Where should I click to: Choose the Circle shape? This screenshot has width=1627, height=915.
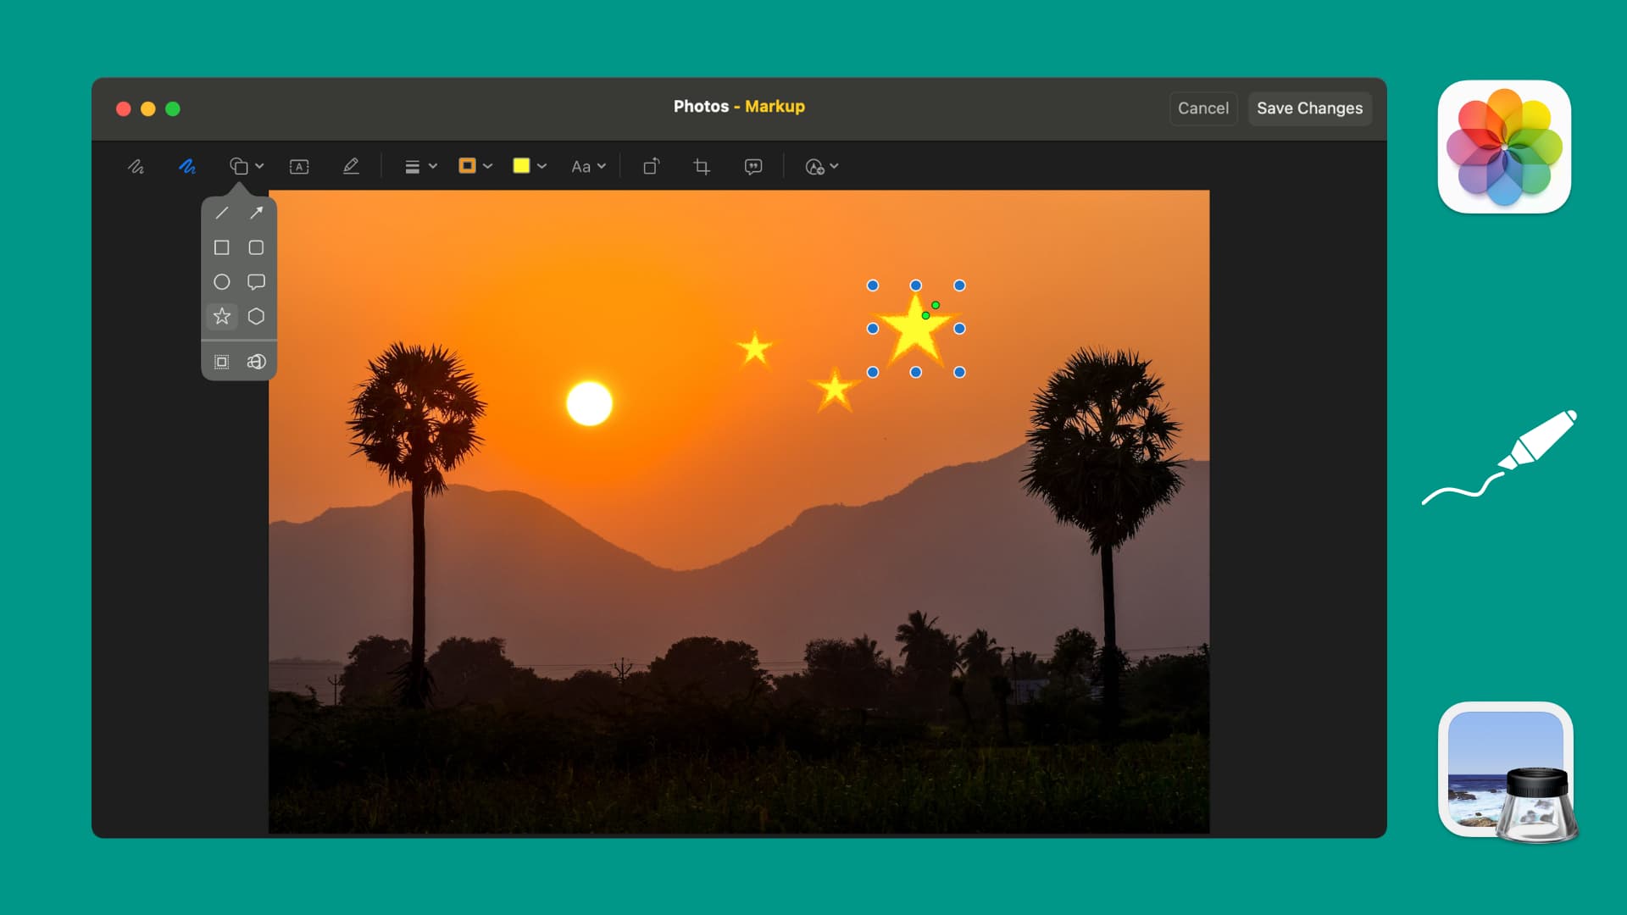tap(222, 282)
